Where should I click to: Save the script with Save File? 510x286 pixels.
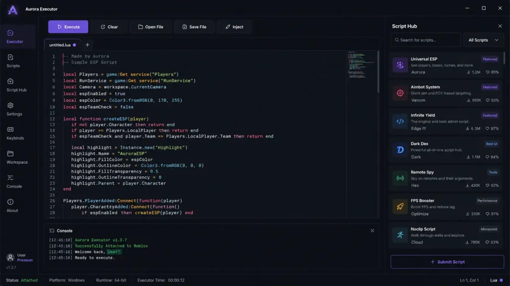(x=194, y=27)
